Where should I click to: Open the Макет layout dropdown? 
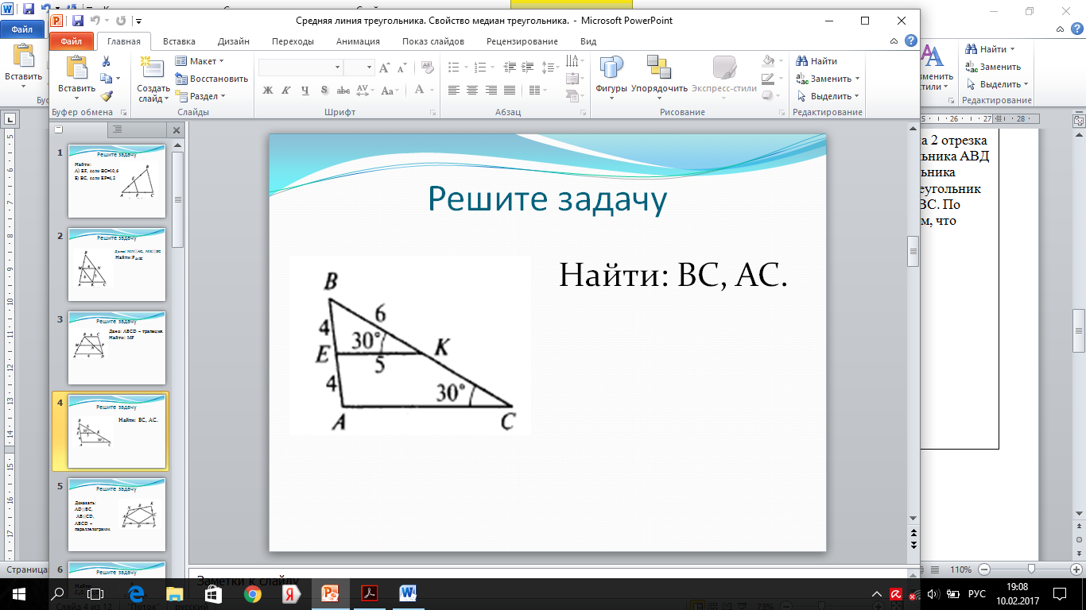click(x=200, y=61)
